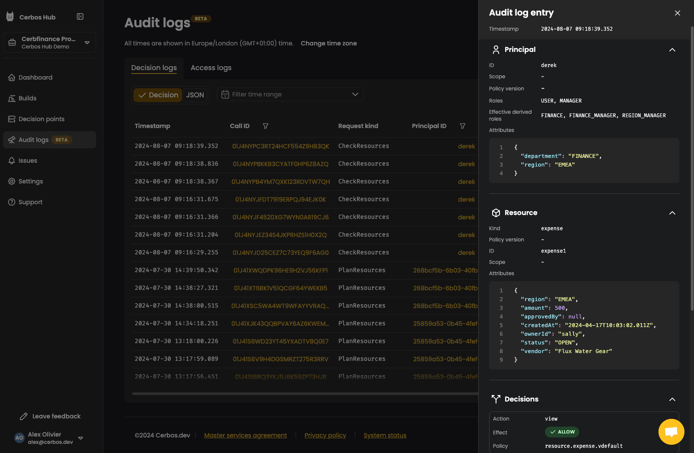Open call ID 01J4NYJFDT7919ERPQJ94EJK0K
This screenshot has height=453, width=694.
(x=281, y=199)
